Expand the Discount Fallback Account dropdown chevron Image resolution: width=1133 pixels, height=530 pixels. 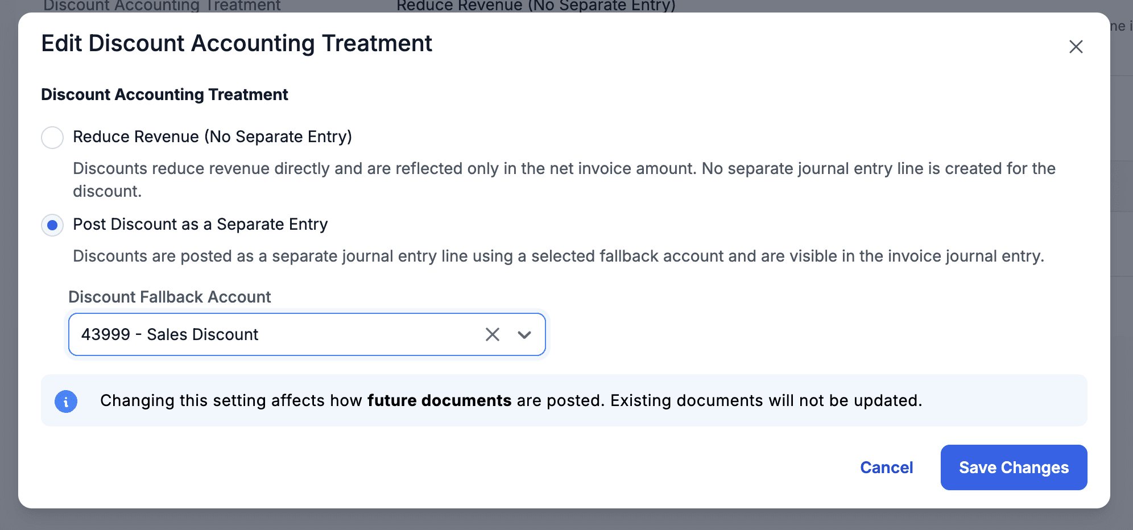(x=524, y=335)
